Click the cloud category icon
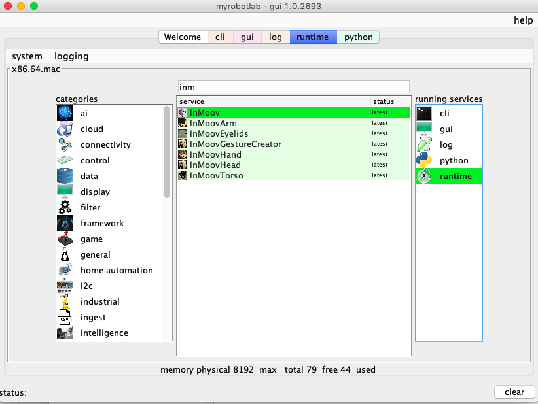Screen dimensions: 538x404 coord(65,129)
